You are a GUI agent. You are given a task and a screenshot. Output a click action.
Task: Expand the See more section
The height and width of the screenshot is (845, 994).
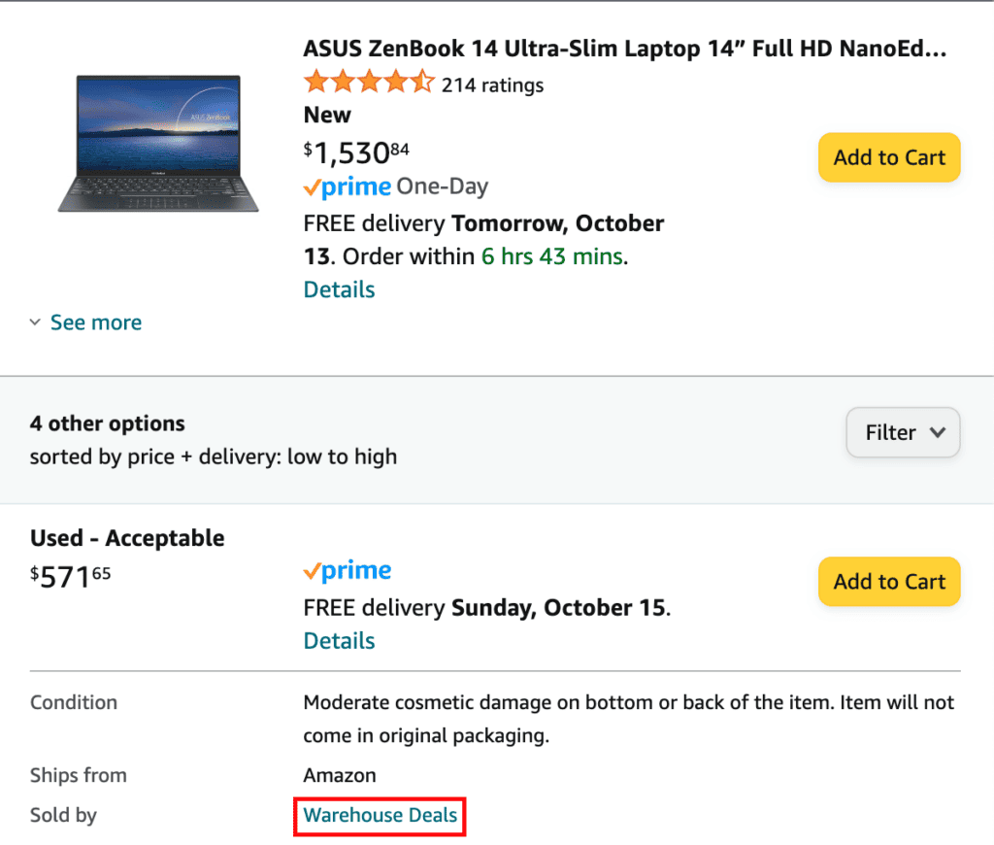click(95, 321)
